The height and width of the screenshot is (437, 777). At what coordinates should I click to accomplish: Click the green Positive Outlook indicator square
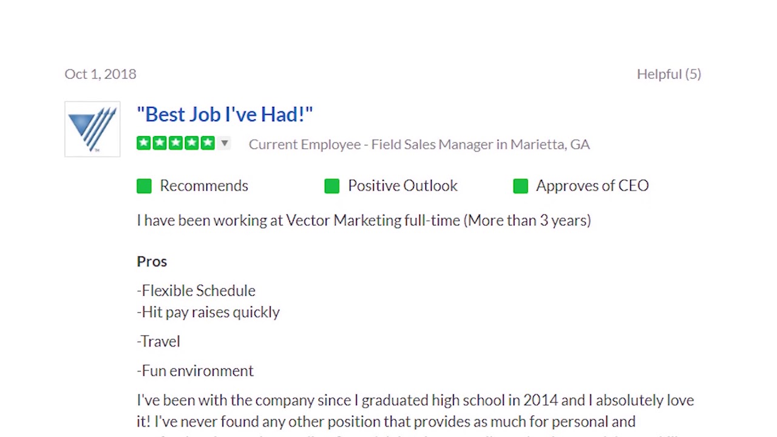tap(332, 186)
